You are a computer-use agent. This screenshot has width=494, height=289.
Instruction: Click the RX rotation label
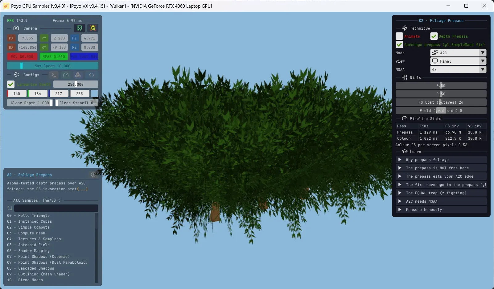pyautogui.click(x=11, y=47)
